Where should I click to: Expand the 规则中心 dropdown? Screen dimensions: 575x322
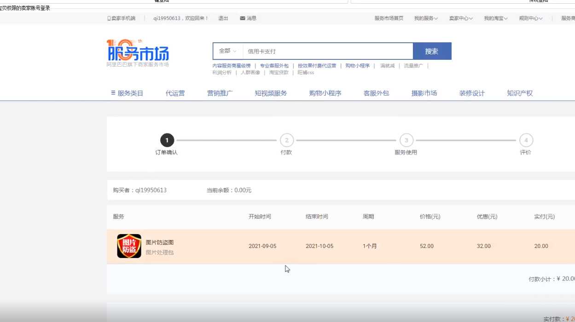(x=531, y=18)
